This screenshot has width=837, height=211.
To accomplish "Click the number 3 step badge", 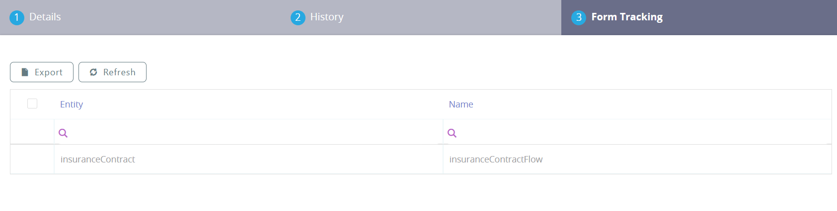I will point(578,18).
